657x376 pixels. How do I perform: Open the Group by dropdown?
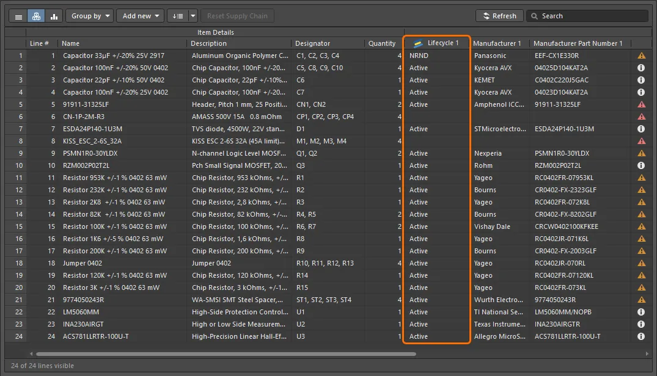(89, 16)
